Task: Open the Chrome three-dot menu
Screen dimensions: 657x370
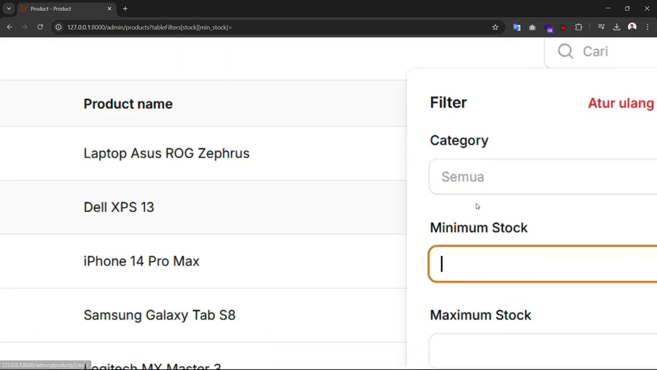Action: (x=648, y=27)
